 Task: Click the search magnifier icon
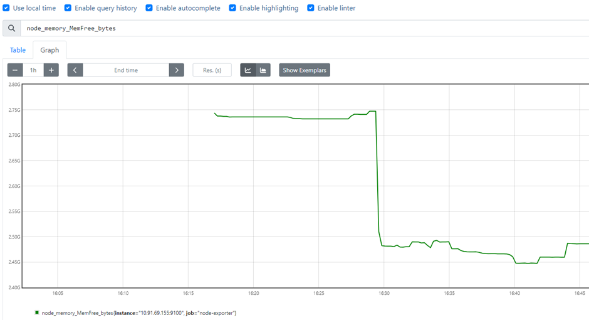pos(12,28)
